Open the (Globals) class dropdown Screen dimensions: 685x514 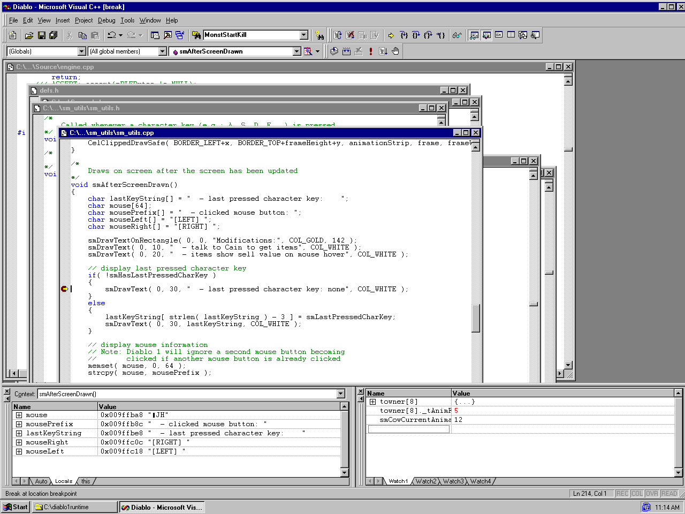click(x=82, y=51)
